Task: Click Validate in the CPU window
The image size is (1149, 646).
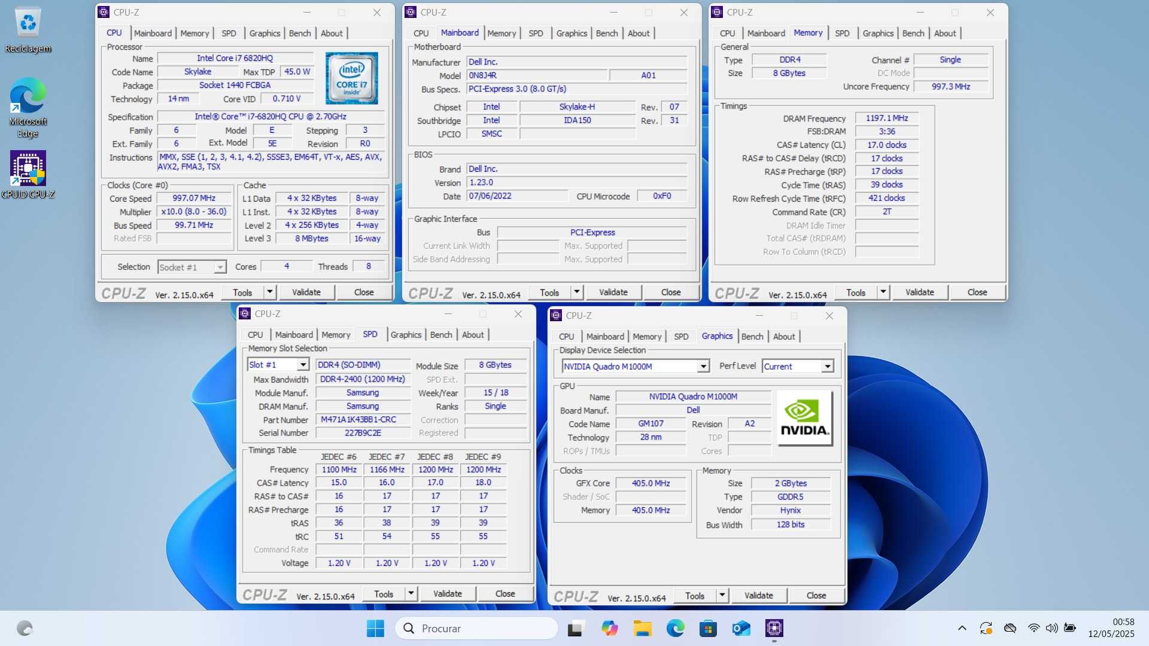Action: tap(306, 292)
